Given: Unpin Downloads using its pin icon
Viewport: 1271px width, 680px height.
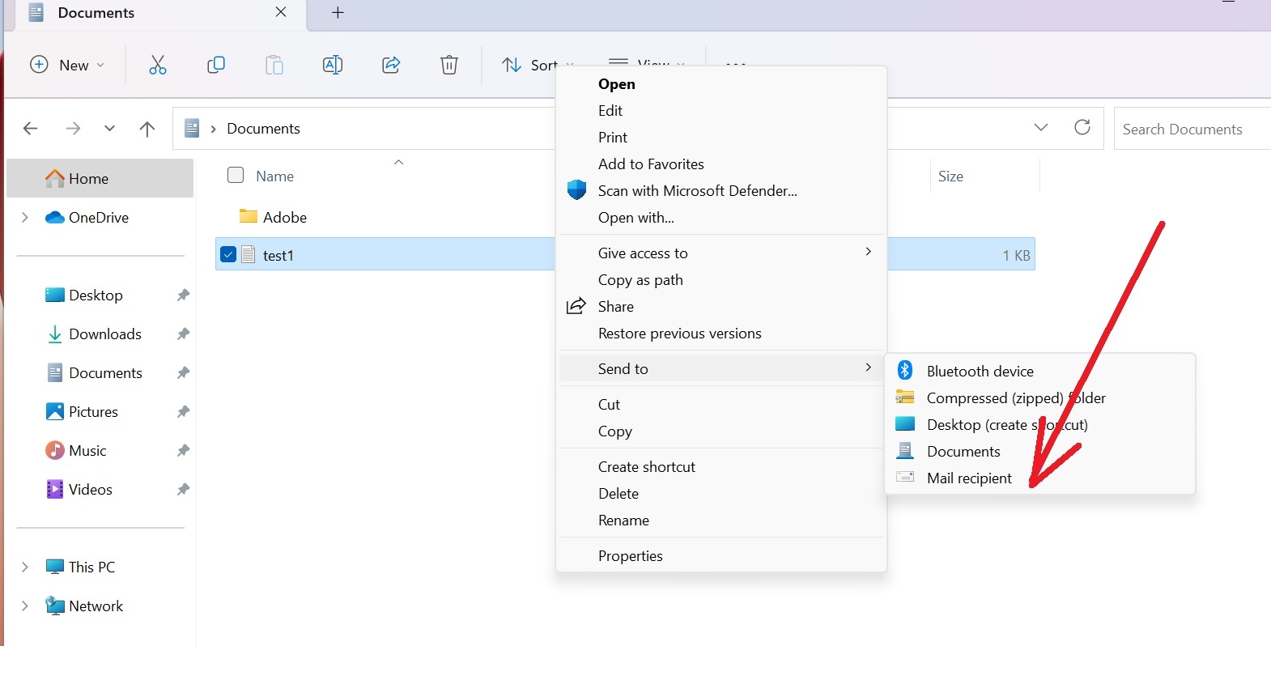Looking at the screenshot, I should point(184,334).
